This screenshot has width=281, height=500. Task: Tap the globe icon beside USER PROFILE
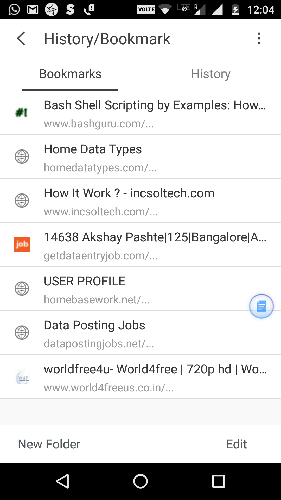tap(22, 289)
